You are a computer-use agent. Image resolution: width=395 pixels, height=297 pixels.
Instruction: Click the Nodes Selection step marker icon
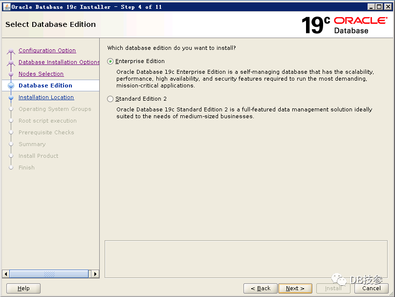click(11, 74)
